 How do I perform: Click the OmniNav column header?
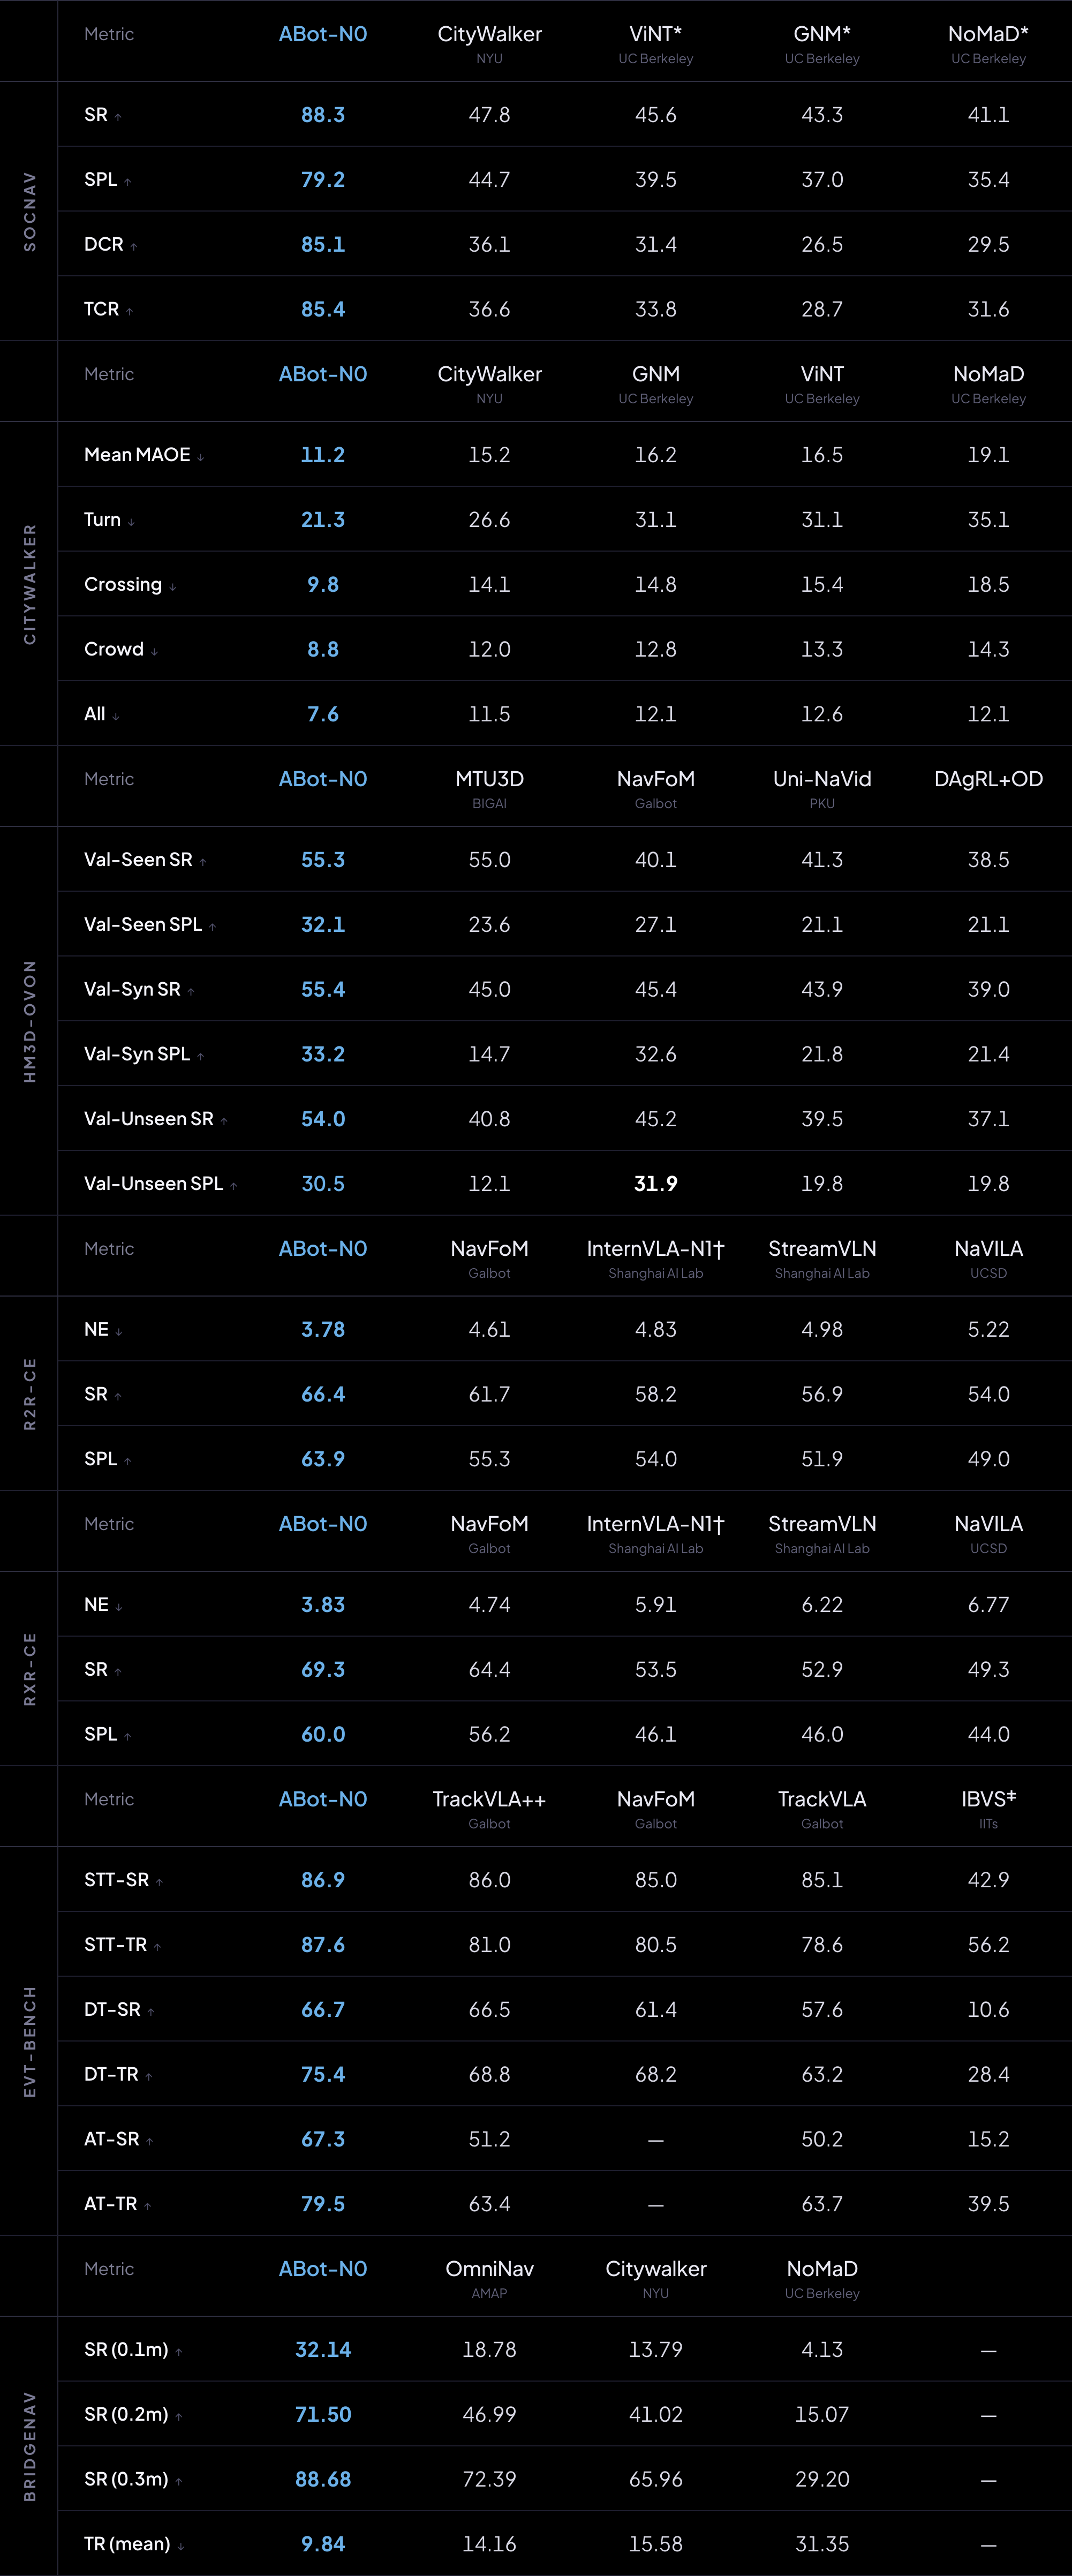coord(489,2269)
